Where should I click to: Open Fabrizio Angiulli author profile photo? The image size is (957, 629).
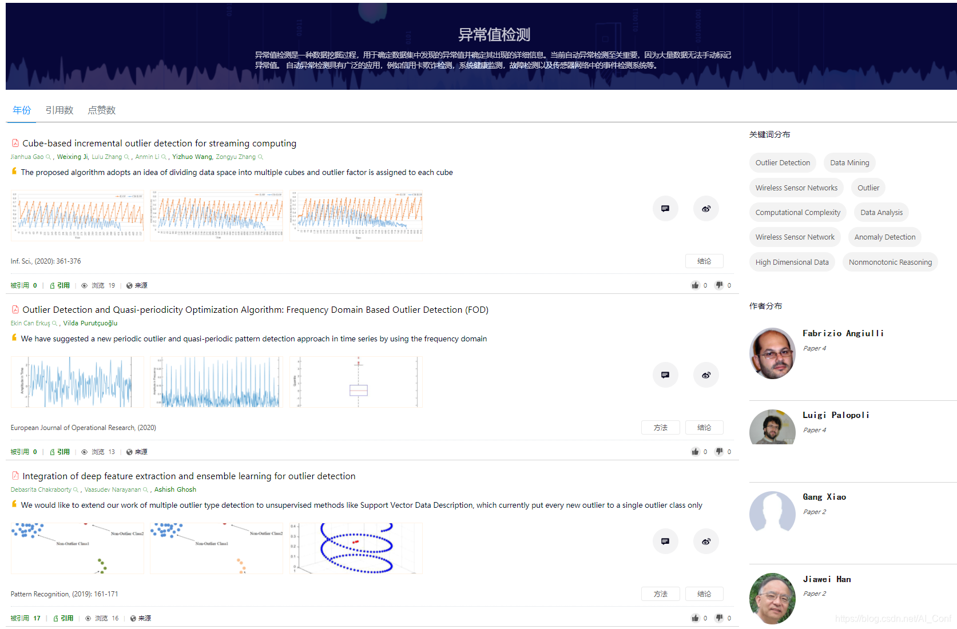click(772, 353)
